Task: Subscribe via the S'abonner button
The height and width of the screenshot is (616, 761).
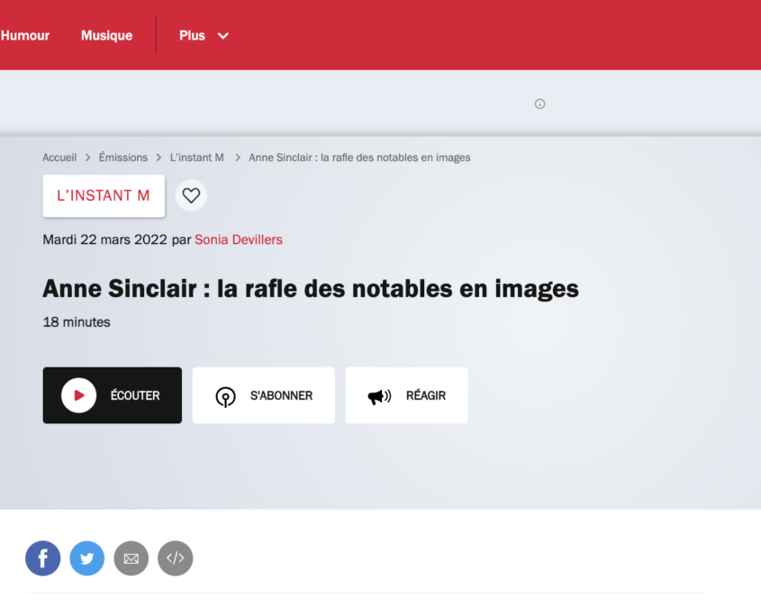Action: [264, 395]
